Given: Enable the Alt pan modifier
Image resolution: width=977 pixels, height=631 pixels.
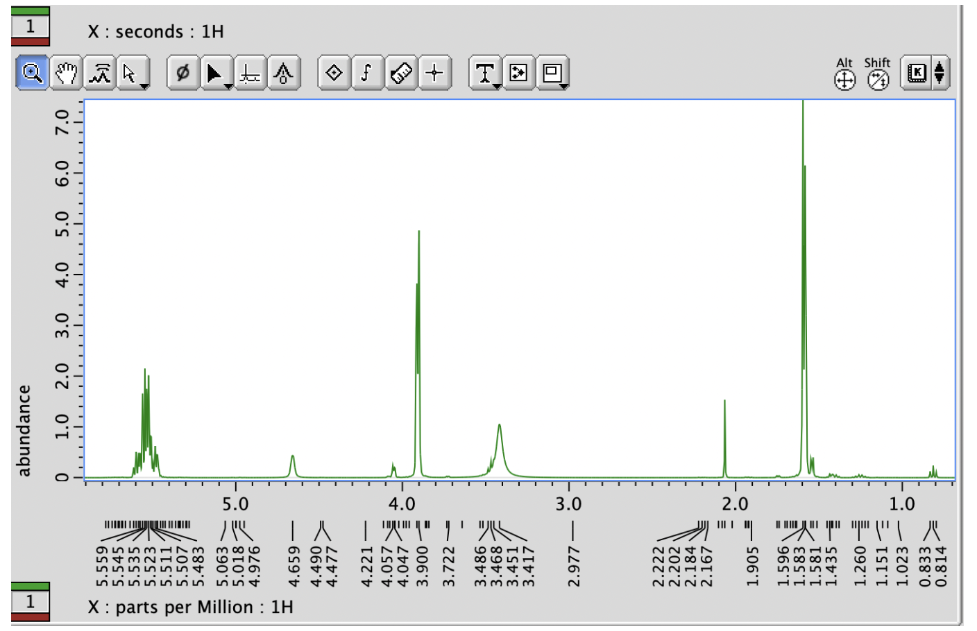Looking at the screenshot, I should [x=844, y=78].
